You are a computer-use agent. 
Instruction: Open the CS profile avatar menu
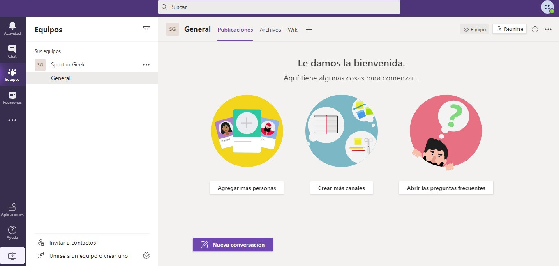(547, 7)
